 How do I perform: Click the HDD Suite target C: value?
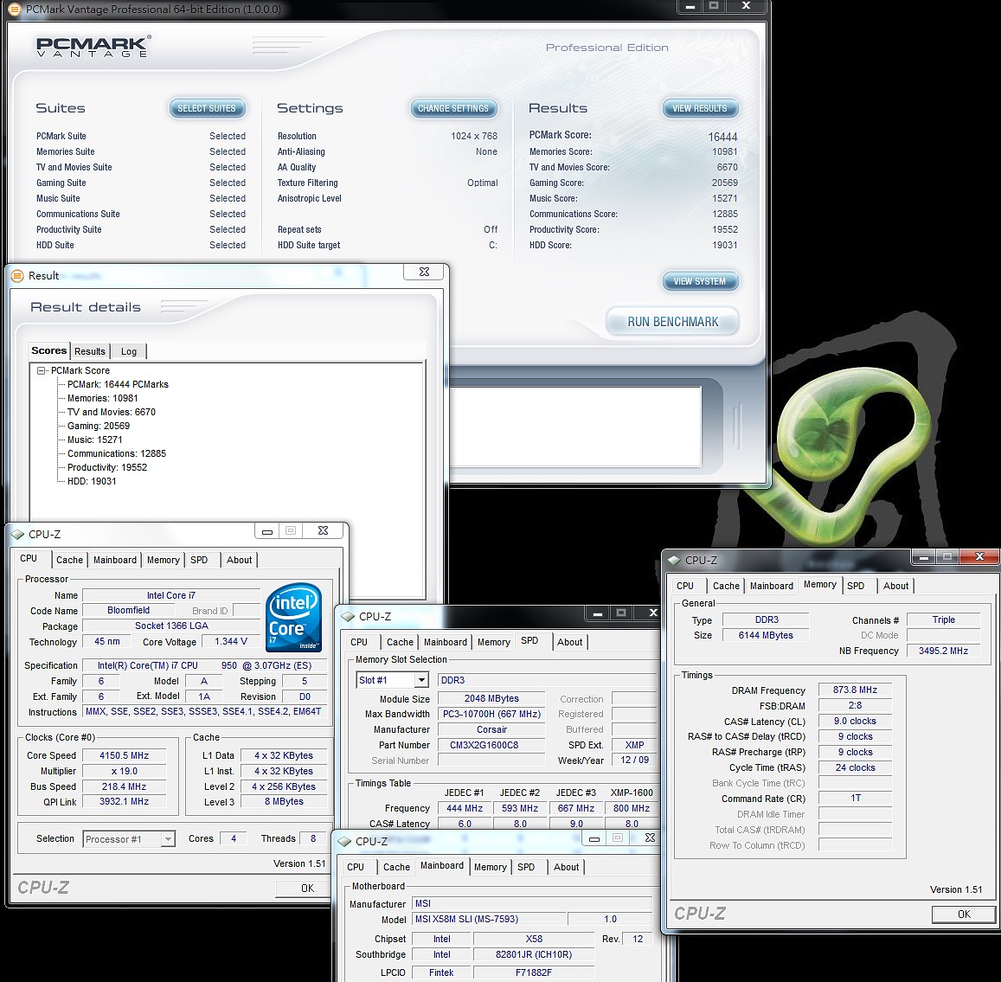point(493,245)
